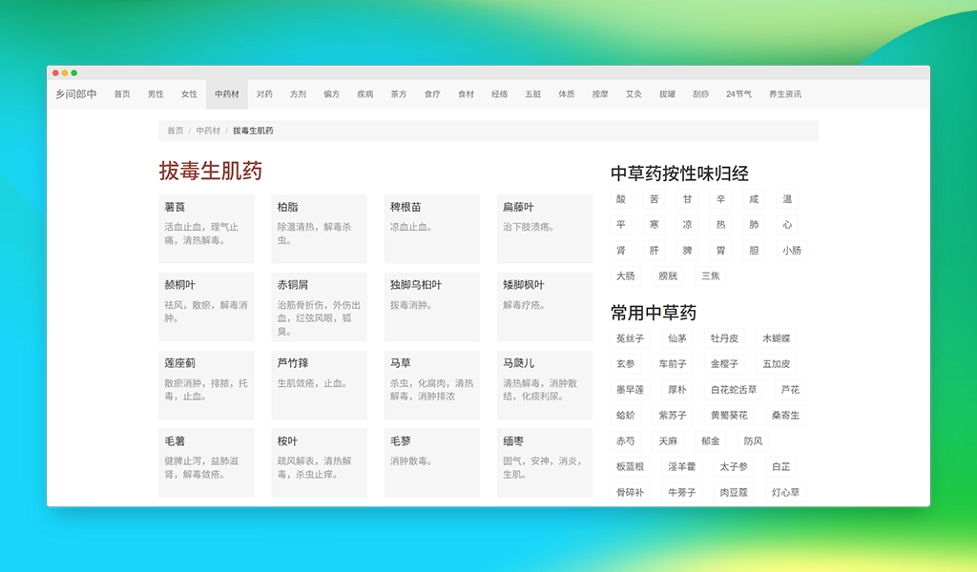Open the 五脏 navigation item
This screenshot has height=572, width=977.
pos(533,94)
